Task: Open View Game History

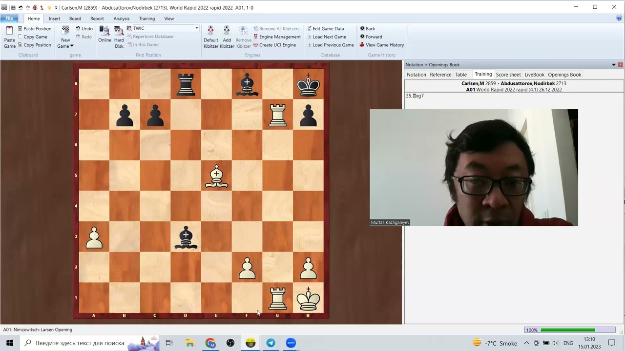Action: click(x=382, y=45)
